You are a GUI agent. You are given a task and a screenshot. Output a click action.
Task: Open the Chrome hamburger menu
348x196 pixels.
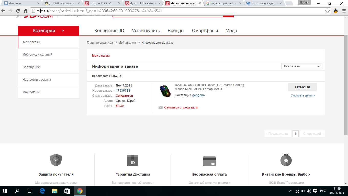tap(344, 11)
